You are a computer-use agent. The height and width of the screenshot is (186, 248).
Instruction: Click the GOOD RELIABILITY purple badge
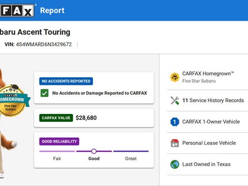coord(59,141)
